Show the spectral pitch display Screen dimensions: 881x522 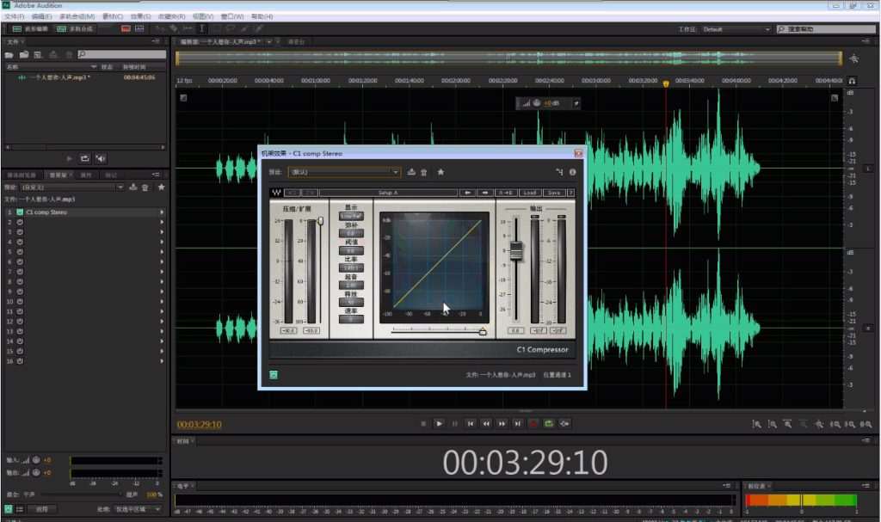pyautogui.click(x=139, y=28)
